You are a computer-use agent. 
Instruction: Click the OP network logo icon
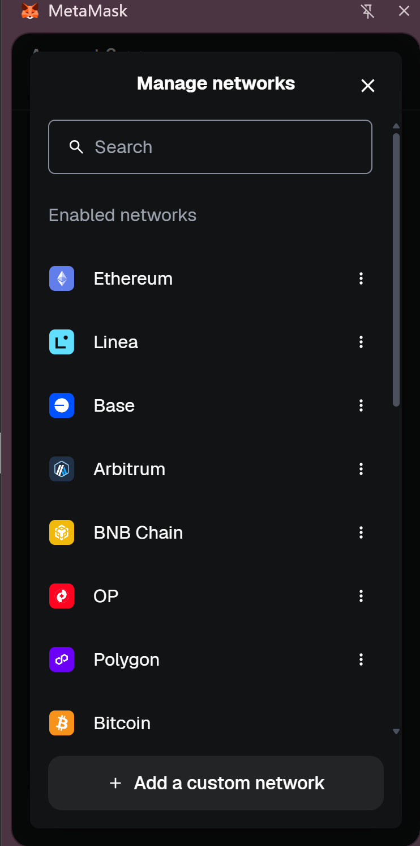[x=62, y=596]
